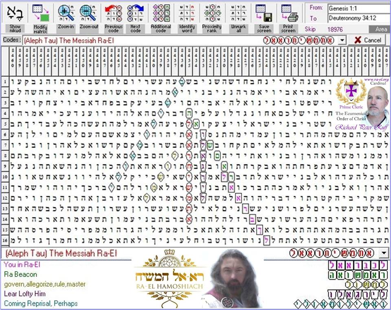Click the Ra-El Hamoshiach logo image
The image size is (391, 310).
(x=169, y=279)
